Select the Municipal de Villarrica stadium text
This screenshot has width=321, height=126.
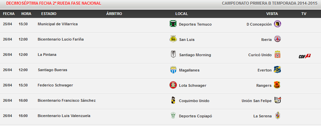click(58, 24)
